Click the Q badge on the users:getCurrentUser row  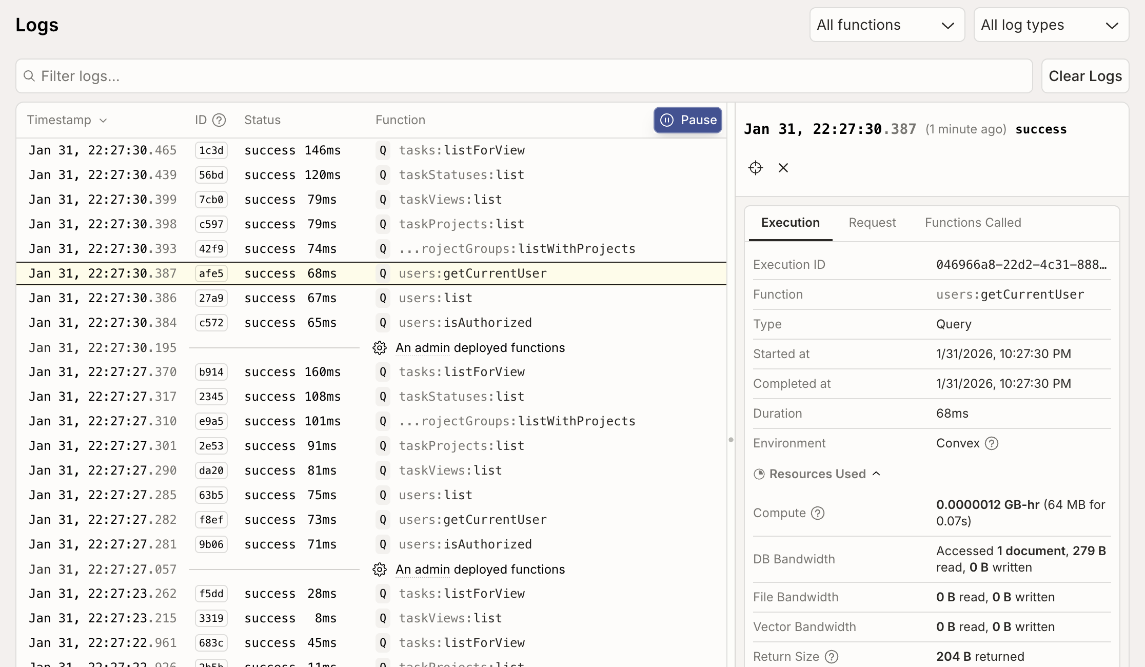383,273
